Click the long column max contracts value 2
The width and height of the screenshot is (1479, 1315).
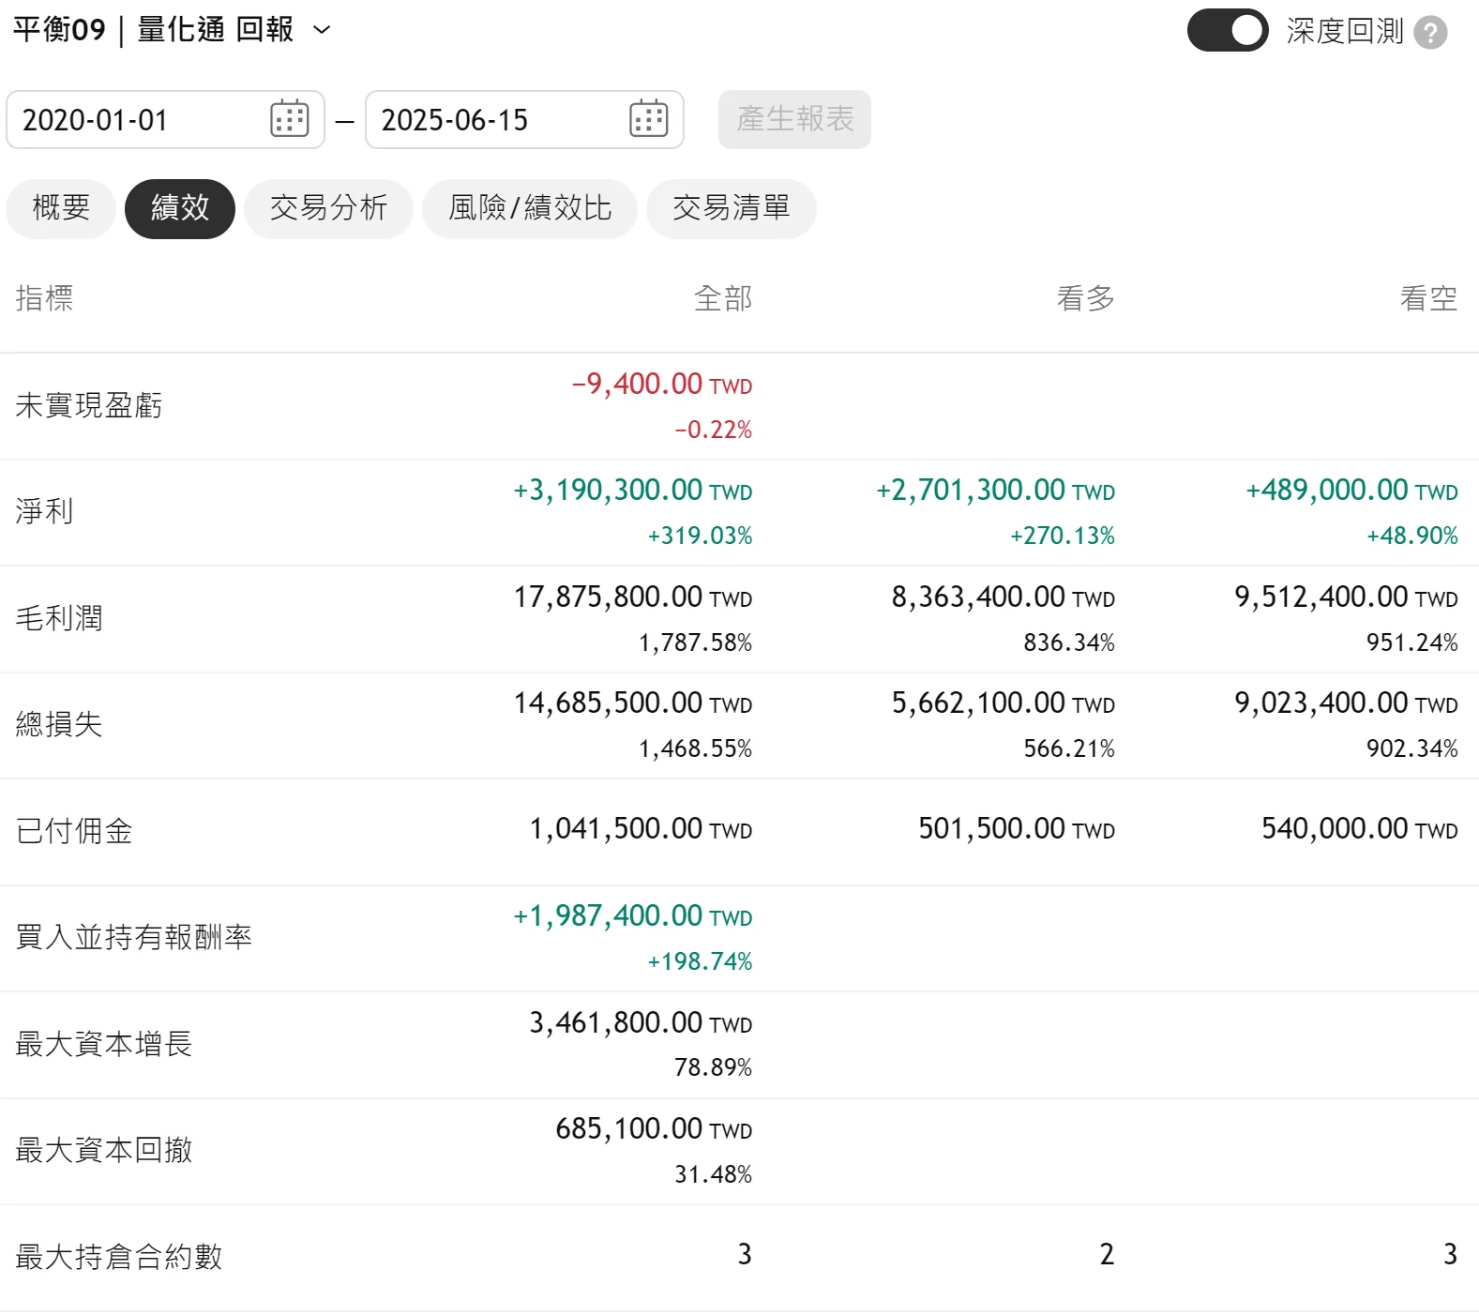click(x=1108, y=1254)
